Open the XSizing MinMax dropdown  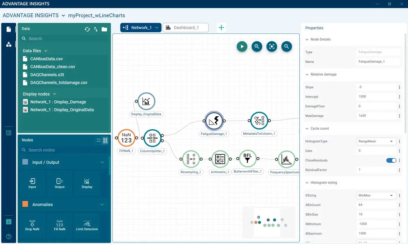point(376,195)
